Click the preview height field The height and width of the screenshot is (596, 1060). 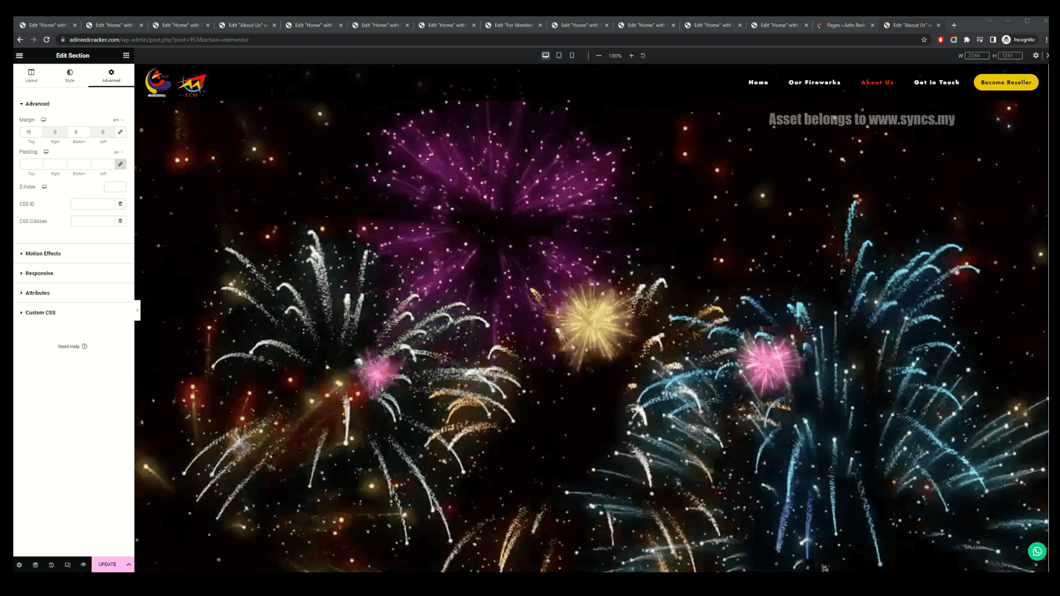[1010, 56]
